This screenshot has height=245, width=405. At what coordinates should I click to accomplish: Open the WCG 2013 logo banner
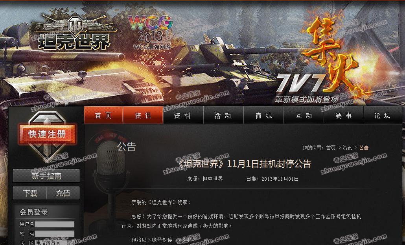tap(151, 32)
